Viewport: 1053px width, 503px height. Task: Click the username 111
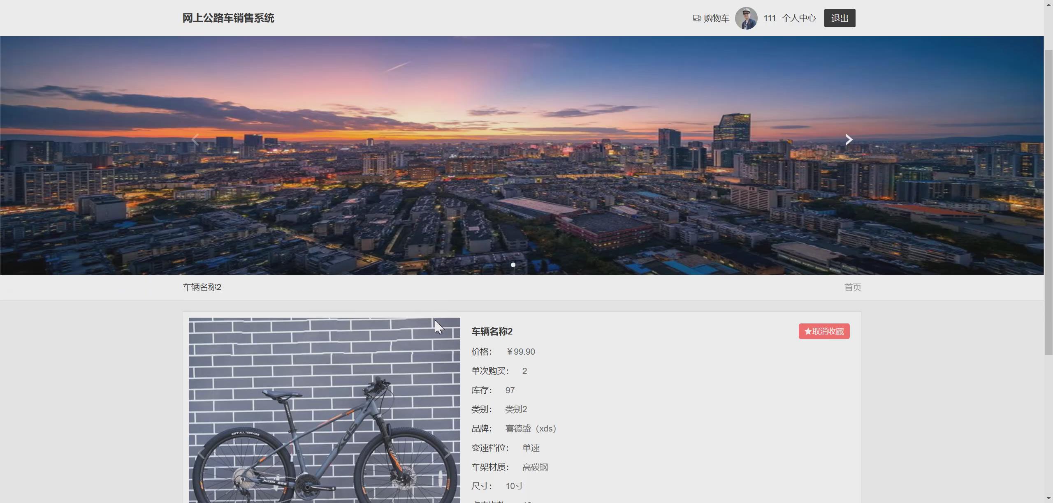click(769, 18)
